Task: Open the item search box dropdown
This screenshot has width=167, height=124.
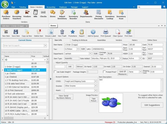Action: click(x=45, y=45)
